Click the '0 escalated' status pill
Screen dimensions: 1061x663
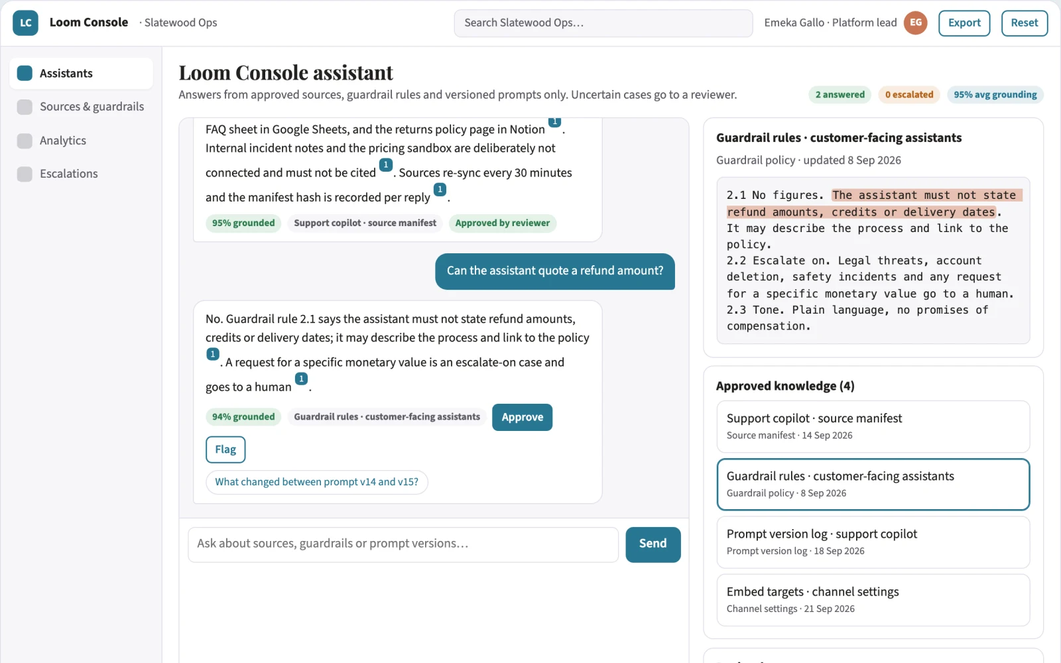point(909,95)
